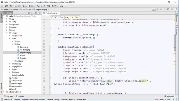Image resolution: width=179 pixels, height=101 pixels.
Task: Click the Run configuration dropdown in toolbar
Action: 154,9
